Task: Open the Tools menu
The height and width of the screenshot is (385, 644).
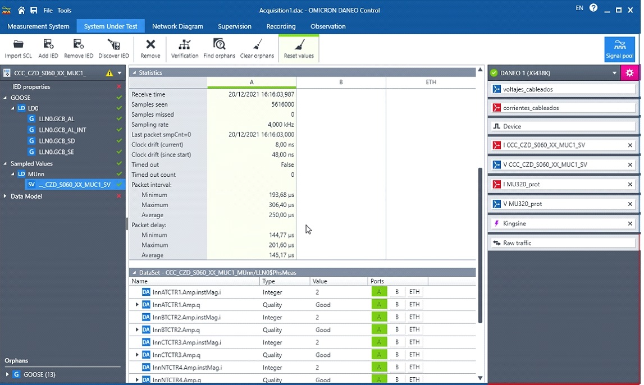Action: 64,10
